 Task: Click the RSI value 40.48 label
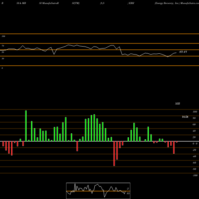click(x=183, y=52)
